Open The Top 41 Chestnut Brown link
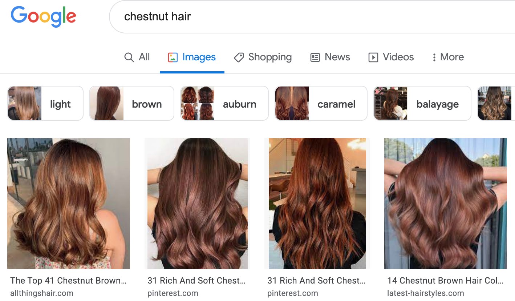The width and height of the screenshot is (515, 301). pyautogui.click(x=68, y=281)
